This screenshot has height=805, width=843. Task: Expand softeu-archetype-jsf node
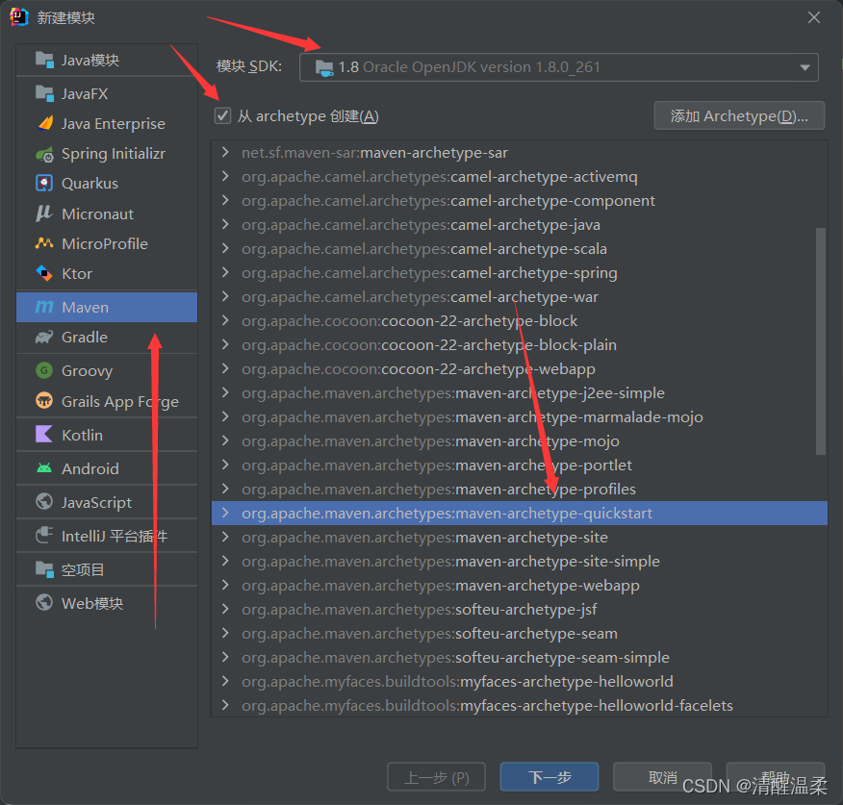pos(225,610)
